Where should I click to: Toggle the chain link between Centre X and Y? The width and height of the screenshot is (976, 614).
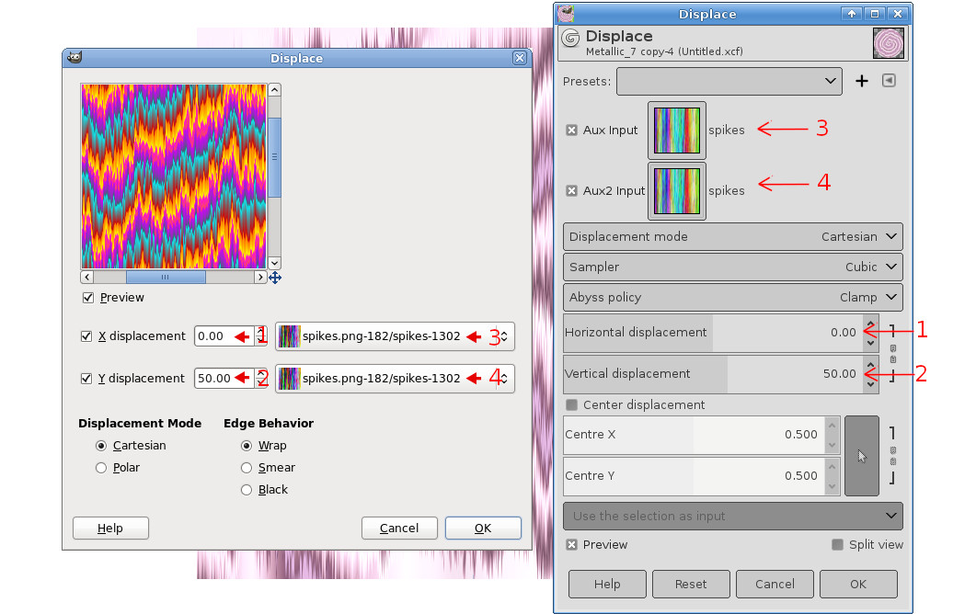(892, 455)
